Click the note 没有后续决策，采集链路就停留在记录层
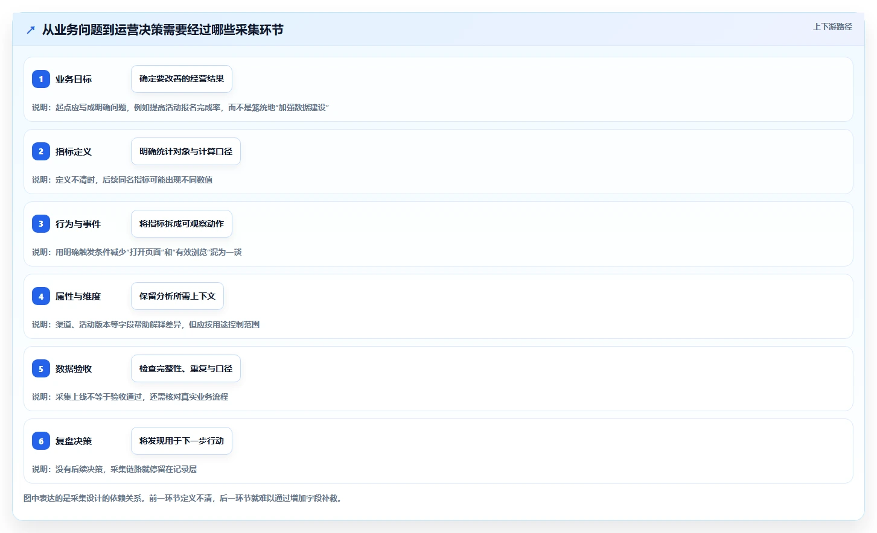The height and width of the screenshot is (533, 877). click(115, 469)
